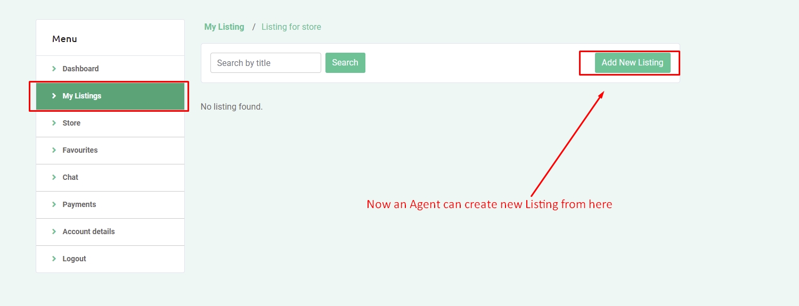Click the chevron icon beside Account details
Screen dimensions: 799x306
(x=54, y=231)
